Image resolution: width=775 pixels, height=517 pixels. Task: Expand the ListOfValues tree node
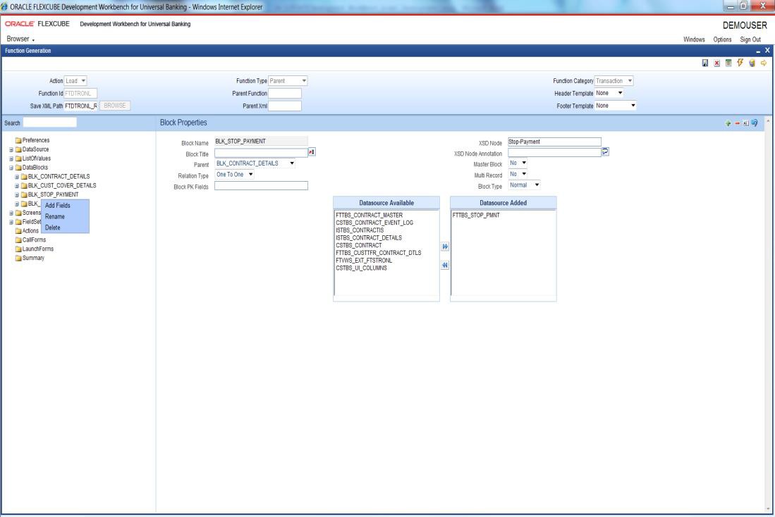(11, 158)
